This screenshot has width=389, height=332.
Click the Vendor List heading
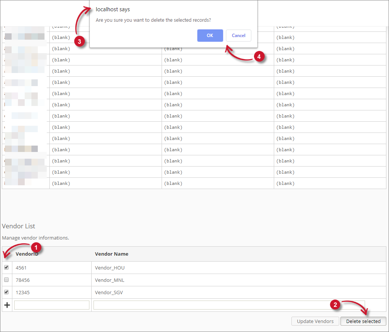pos(18,226)
